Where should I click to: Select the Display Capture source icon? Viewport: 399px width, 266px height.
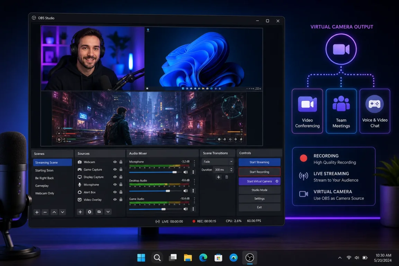click(x=80, y=177)
